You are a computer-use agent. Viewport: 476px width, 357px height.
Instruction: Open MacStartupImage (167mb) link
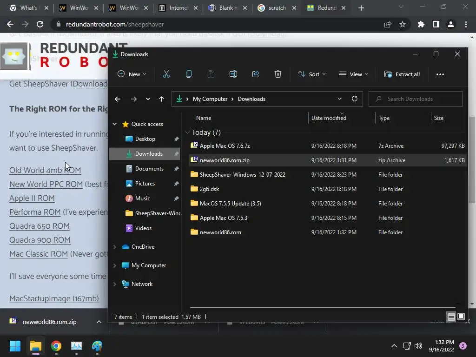(54, 299)
